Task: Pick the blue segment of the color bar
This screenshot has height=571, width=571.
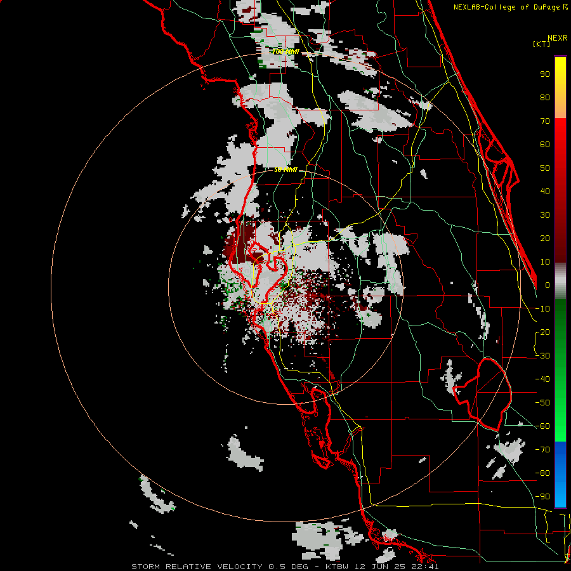Action: pyautogui.click(x=560, y=474)
